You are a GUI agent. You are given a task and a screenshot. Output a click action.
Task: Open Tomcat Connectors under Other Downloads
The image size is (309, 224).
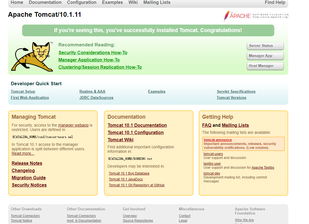click(25, 216)
